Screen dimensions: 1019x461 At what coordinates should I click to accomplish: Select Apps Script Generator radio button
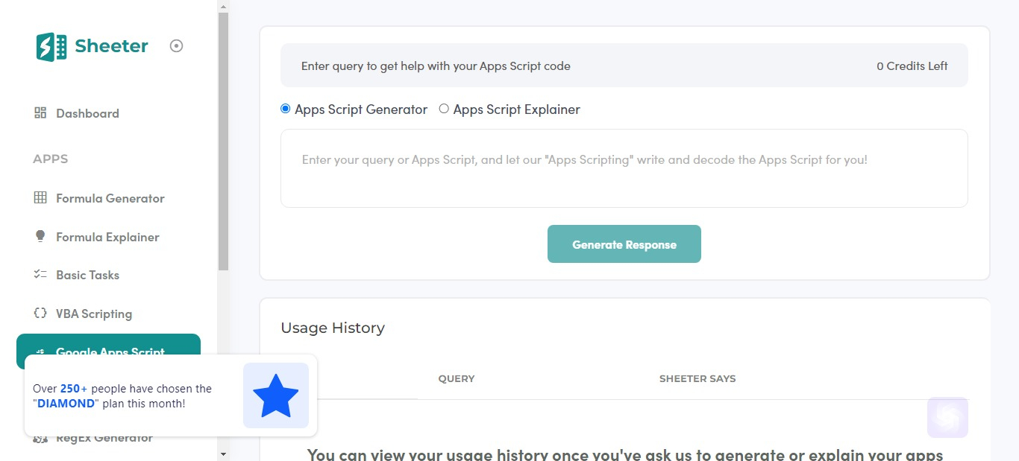(285, 109)
